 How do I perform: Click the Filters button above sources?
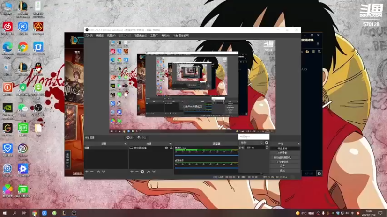[x=142, y=138]
